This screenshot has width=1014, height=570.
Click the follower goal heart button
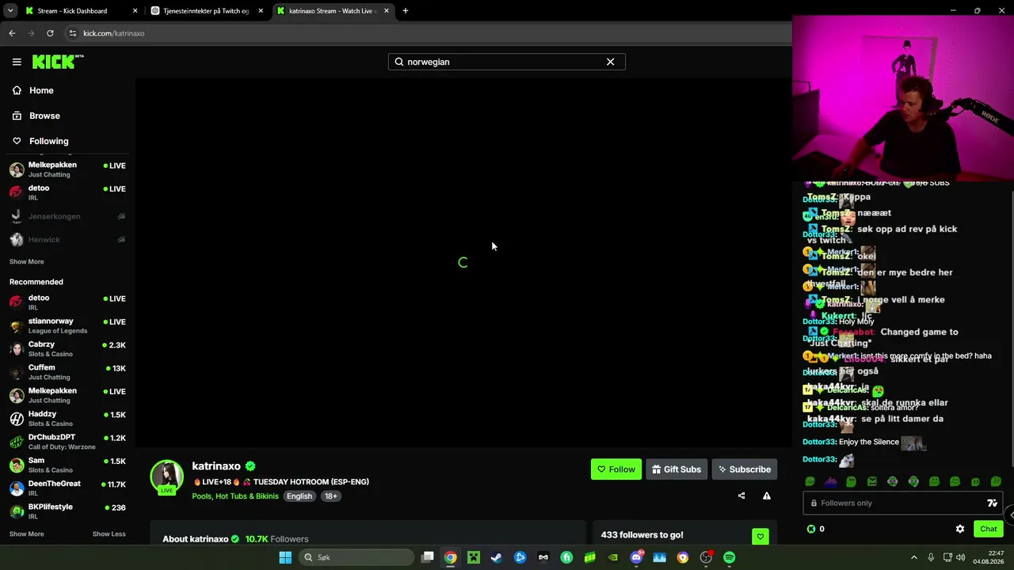[x=760, y=537]
